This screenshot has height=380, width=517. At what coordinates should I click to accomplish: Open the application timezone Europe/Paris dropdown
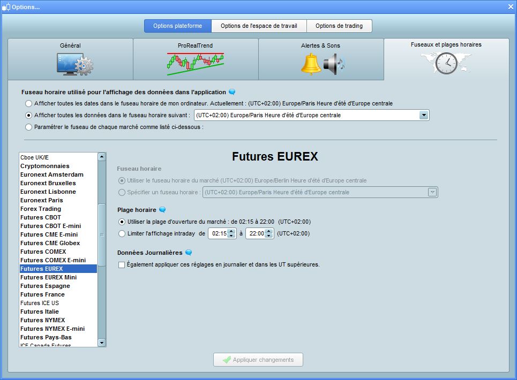tap(312, 115)
